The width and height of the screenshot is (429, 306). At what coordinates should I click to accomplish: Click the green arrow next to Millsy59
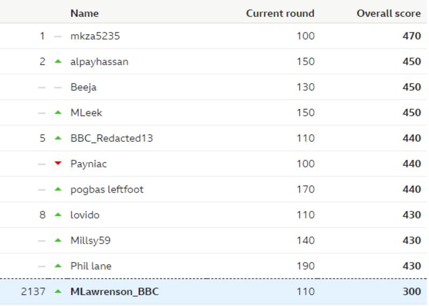pos(58,240)
